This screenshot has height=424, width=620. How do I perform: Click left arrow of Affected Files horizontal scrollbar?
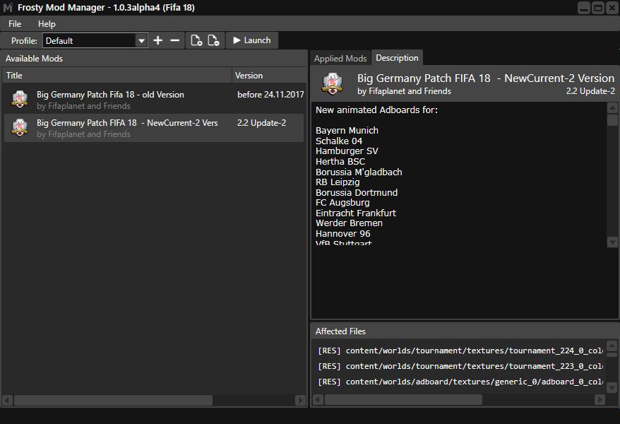[x=318, y=400]
